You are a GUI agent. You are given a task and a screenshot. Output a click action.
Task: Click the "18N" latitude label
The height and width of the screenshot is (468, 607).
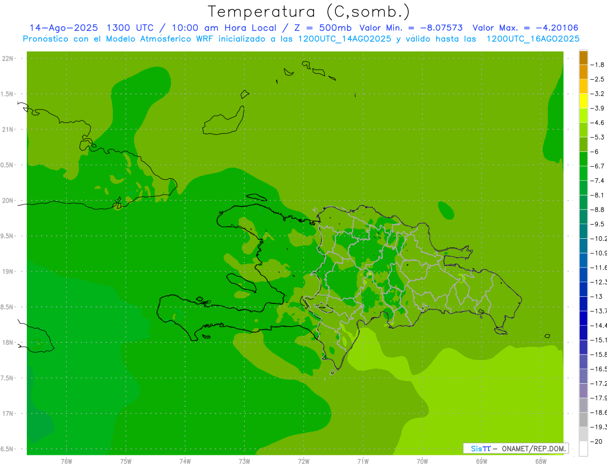(x=8, y=343)
